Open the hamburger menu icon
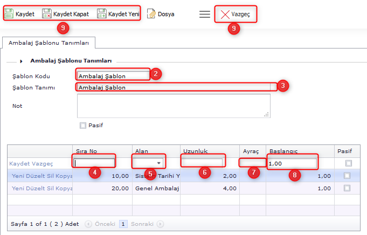367x235 pixels. [205, 15]
